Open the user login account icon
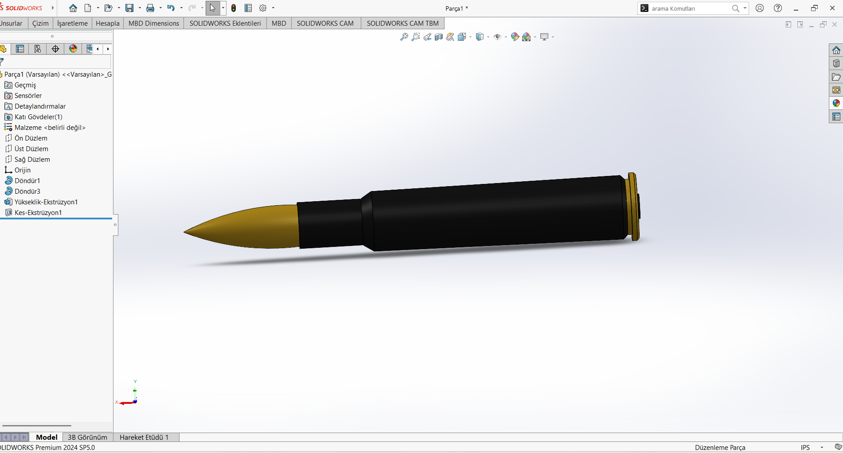Image resolution: width=843 pixels, height=453 pixels. pyautogui.click(x=760, y=8)
